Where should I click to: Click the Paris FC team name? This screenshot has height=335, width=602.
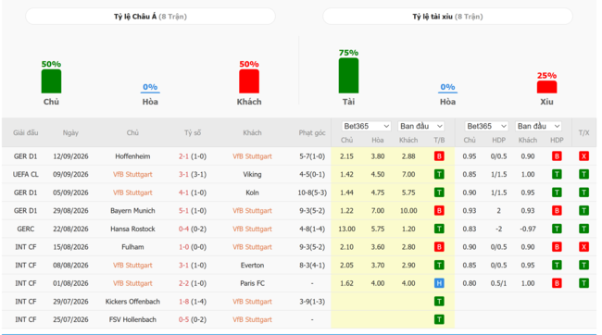[x=252, y=283]
